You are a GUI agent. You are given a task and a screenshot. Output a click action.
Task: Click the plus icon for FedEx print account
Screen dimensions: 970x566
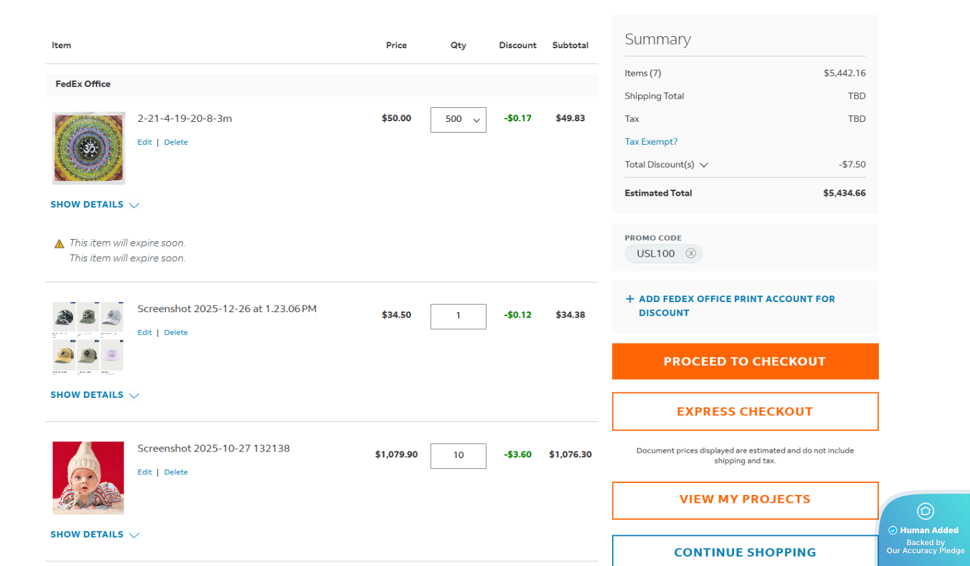tap(629, 299)
